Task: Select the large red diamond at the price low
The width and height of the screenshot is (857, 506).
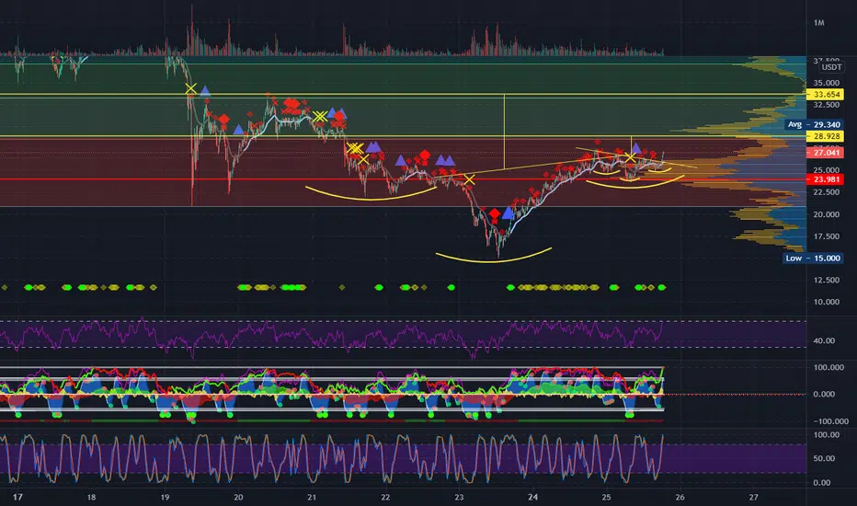Action: tap(495, 213)
